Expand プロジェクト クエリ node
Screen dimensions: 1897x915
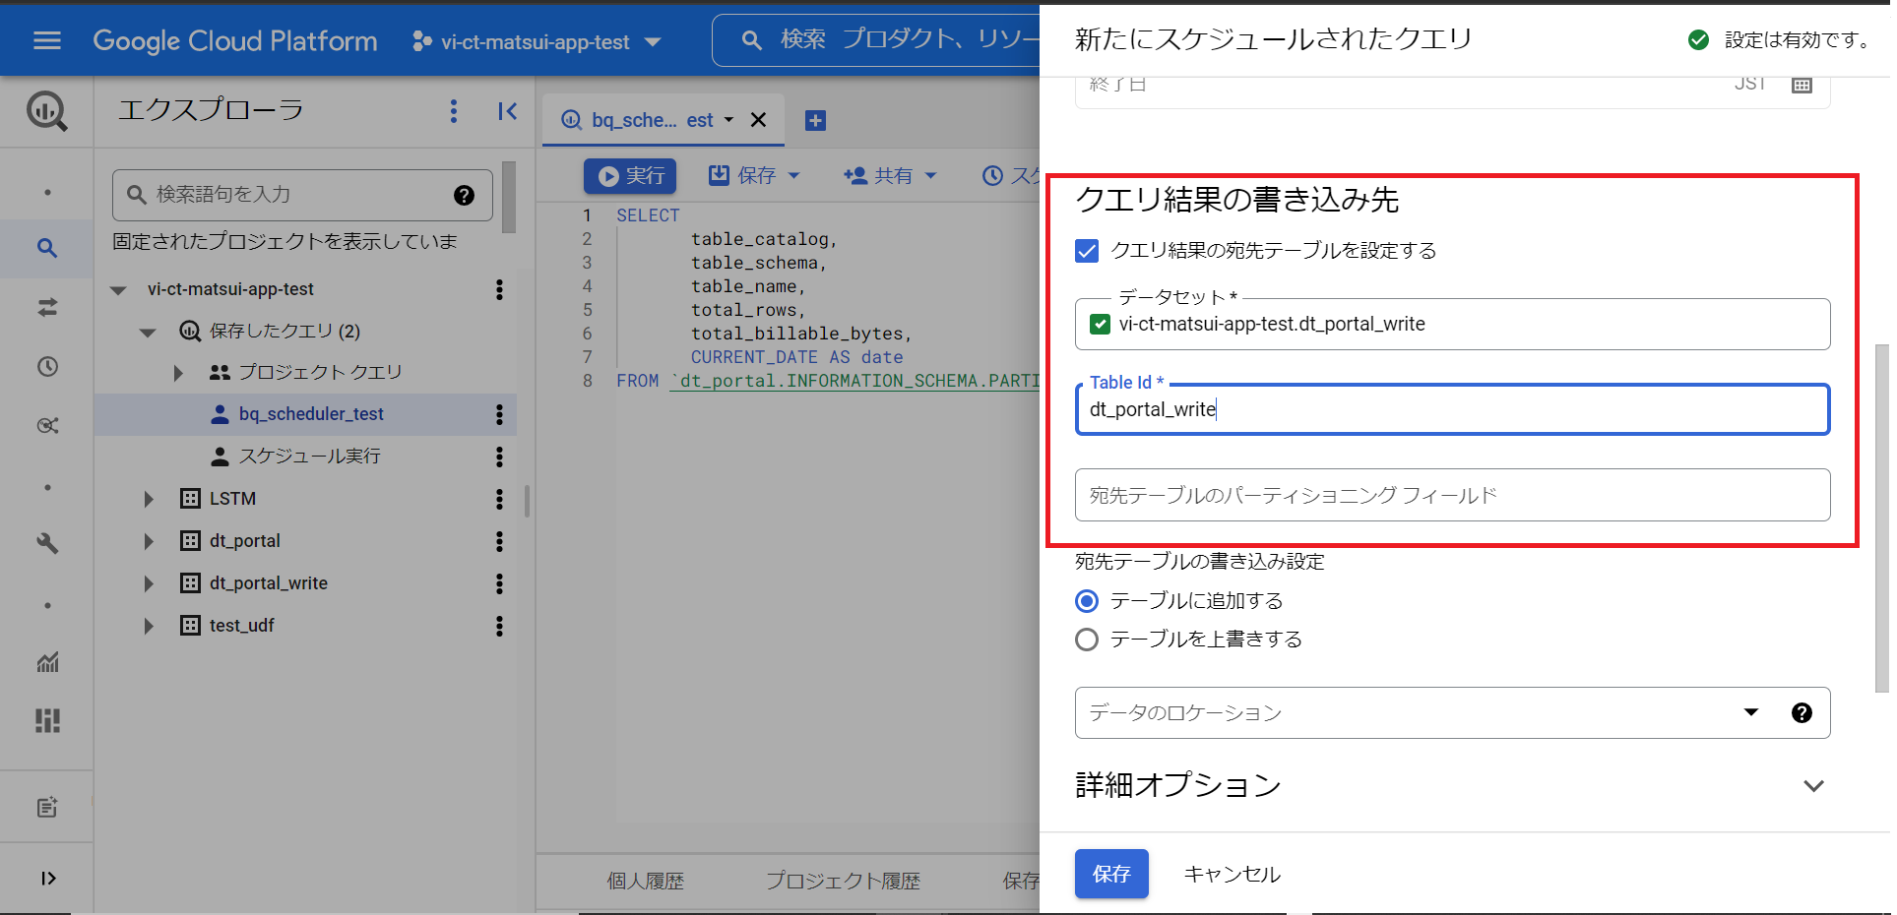pos(178,373)
